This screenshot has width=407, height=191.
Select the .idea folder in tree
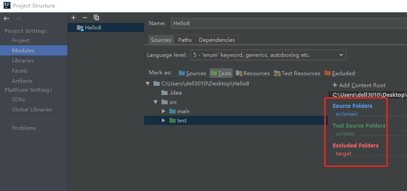(x=175, y=93)
